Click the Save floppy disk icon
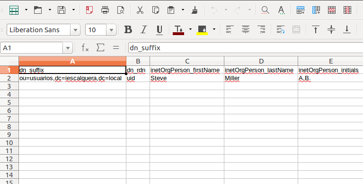The image size is (363, 184). [62, 10]
